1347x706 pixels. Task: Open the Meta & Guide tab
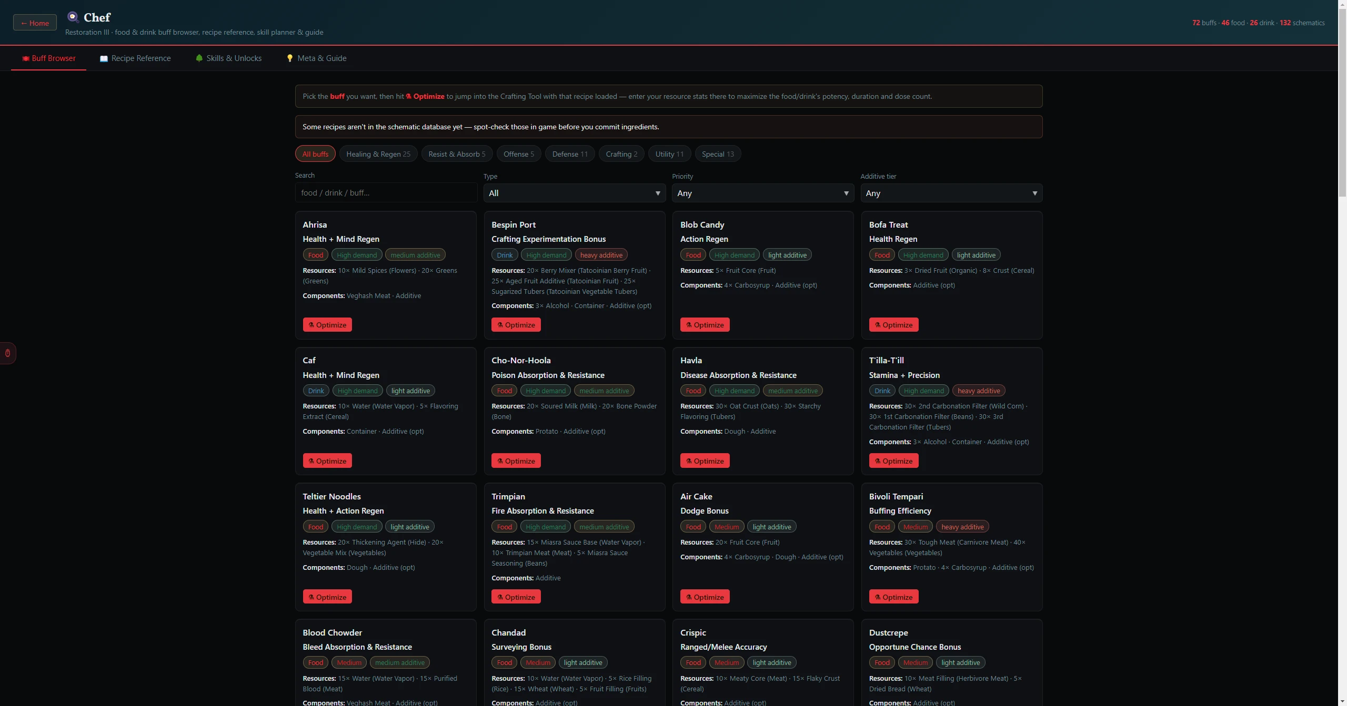tap(316, 58)
